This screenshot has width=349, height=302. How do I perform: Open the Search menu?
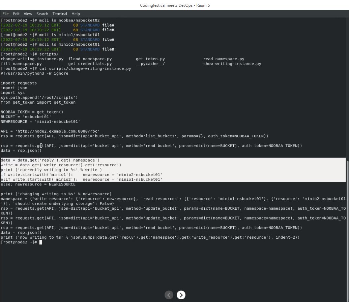click(42, 14)
